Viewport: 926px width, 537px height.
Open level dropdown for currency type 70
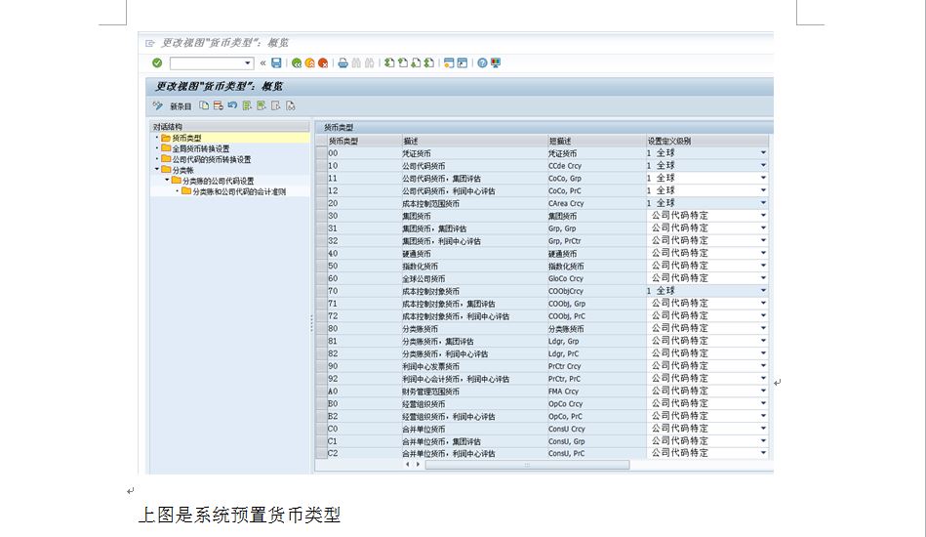click(763, 291)
